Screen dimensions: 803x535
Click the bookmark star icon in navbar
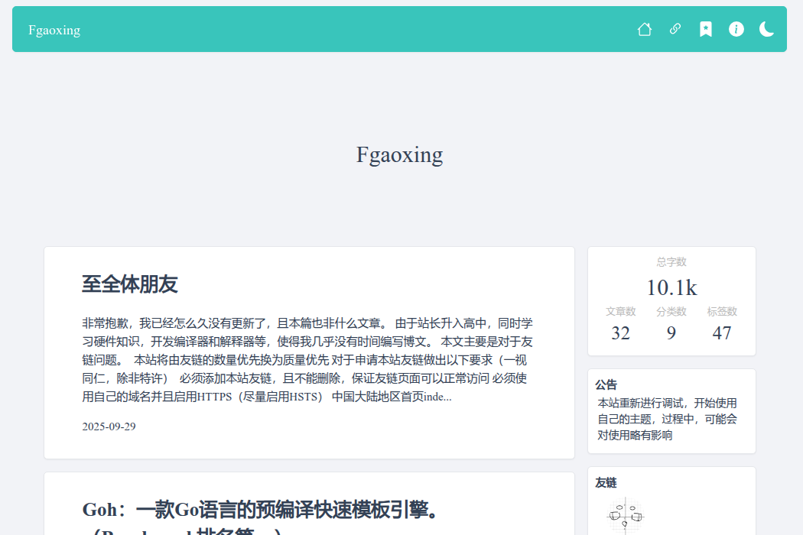[x=706, y=29]
